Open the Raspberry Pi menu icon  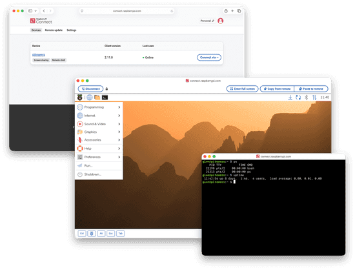coord(79,97)
